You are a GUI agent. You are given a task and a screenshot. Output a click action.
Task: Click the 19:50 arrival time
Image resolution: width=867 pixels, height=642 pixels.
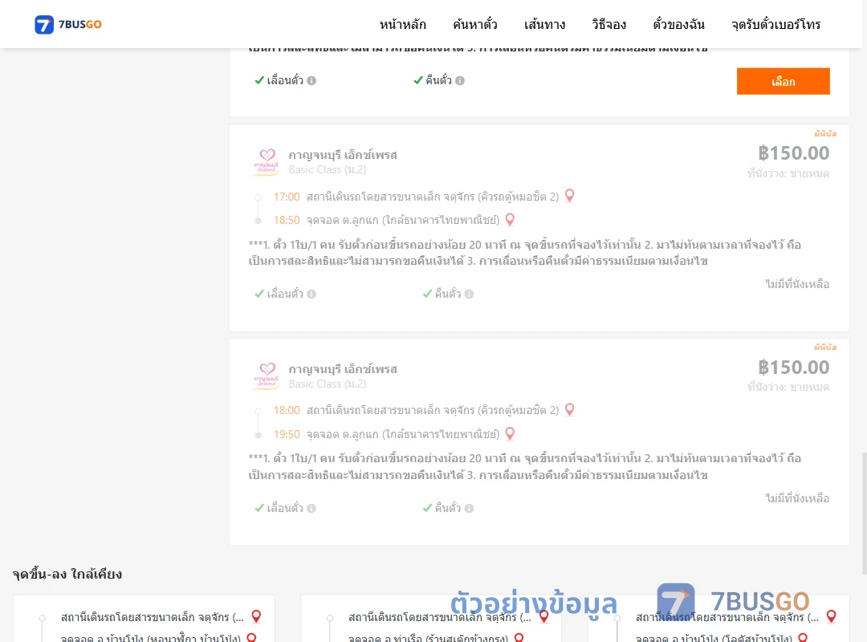(287, 434)
